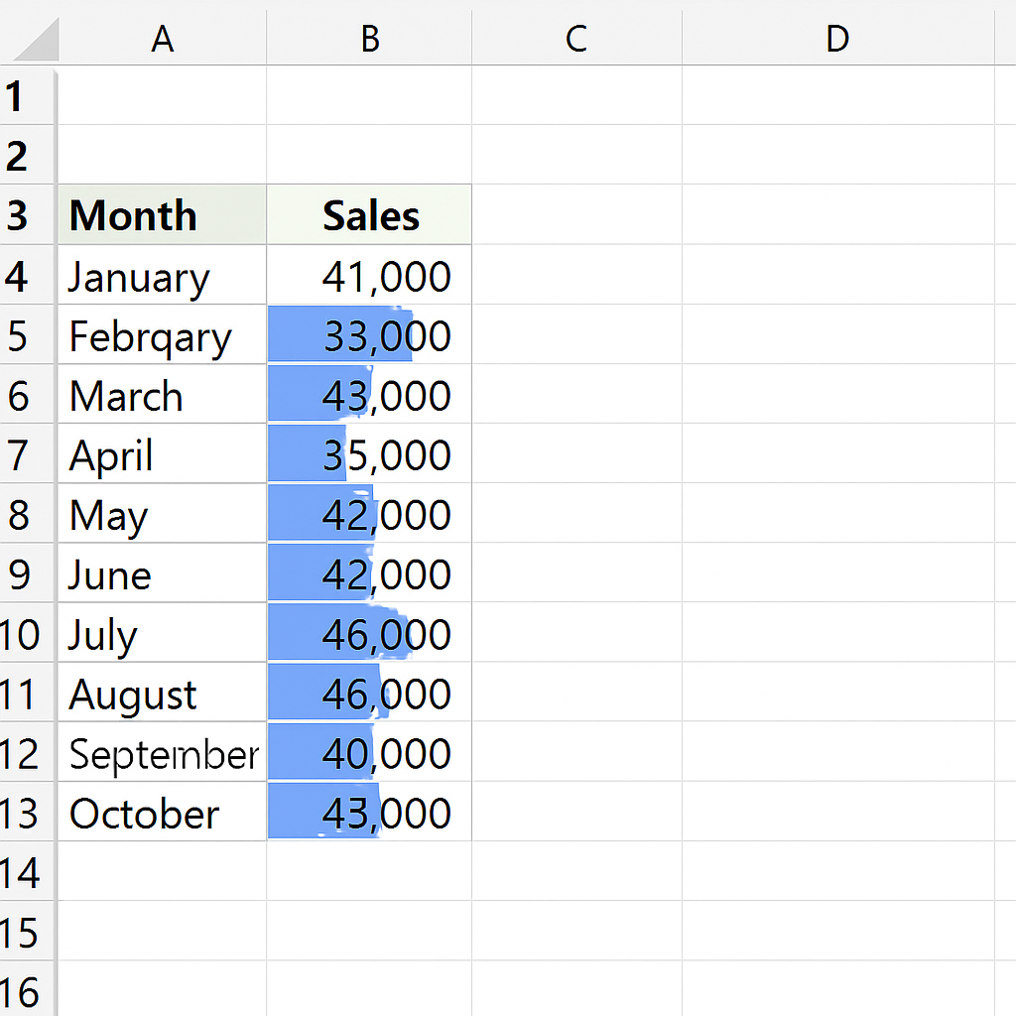Select column D header
This screenshot has width=1016, height=1016.
coord(837,39)
